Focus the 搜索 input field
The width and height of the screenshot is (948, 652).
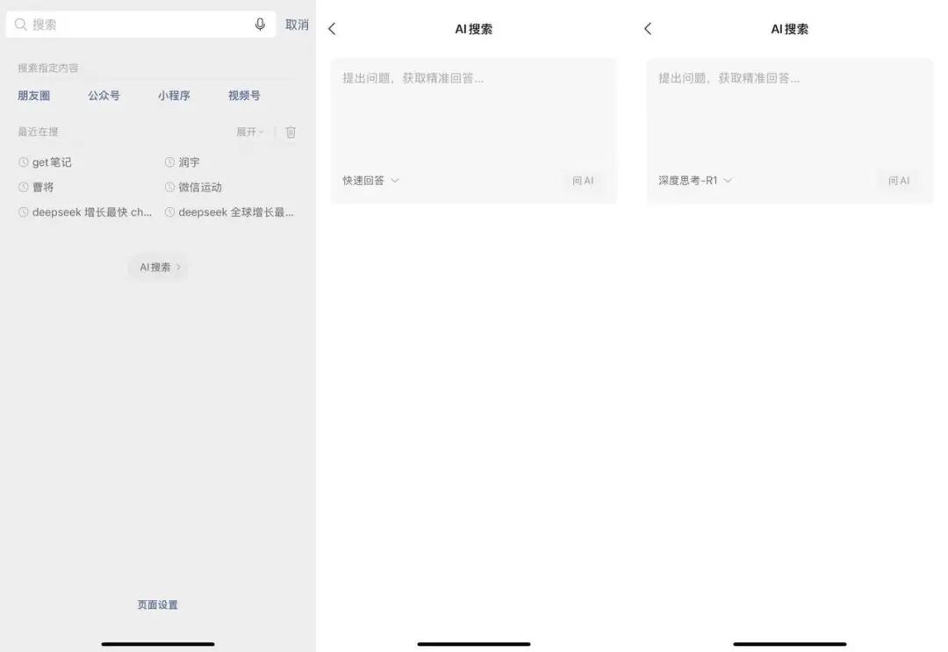tap(140, 25)
